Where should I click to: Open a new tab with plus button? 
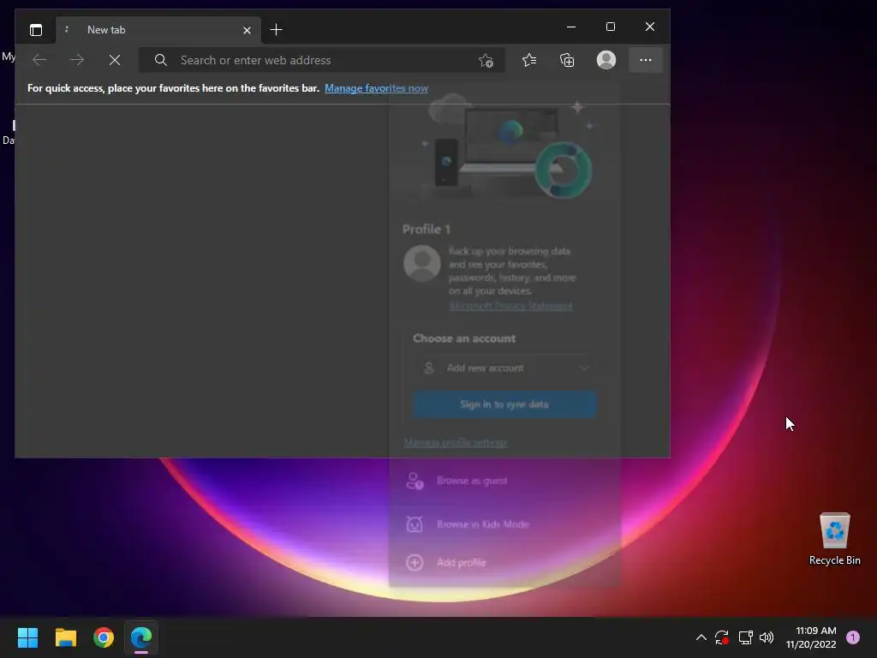(277, 30)
